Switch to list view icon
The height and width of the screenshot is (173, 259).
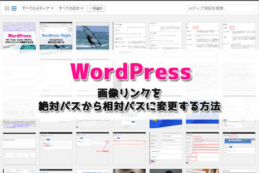7,8
